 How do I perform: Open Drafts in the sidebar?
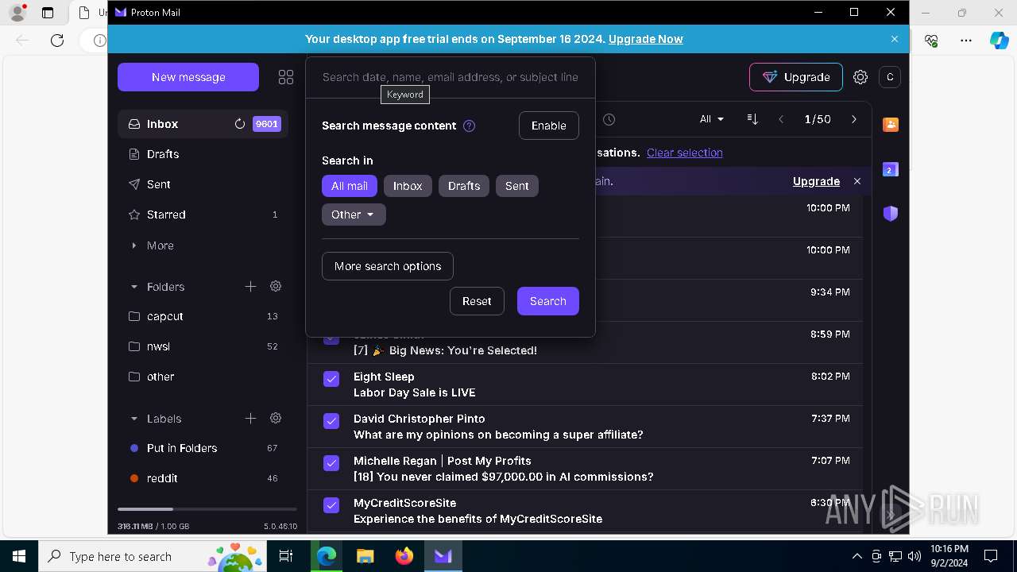[203, 154]
